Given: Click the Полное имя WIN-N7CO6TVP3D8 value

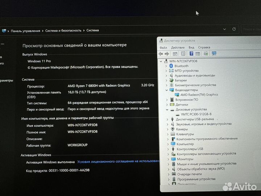Looking at the screenshot, I should (x=82, y=132).
